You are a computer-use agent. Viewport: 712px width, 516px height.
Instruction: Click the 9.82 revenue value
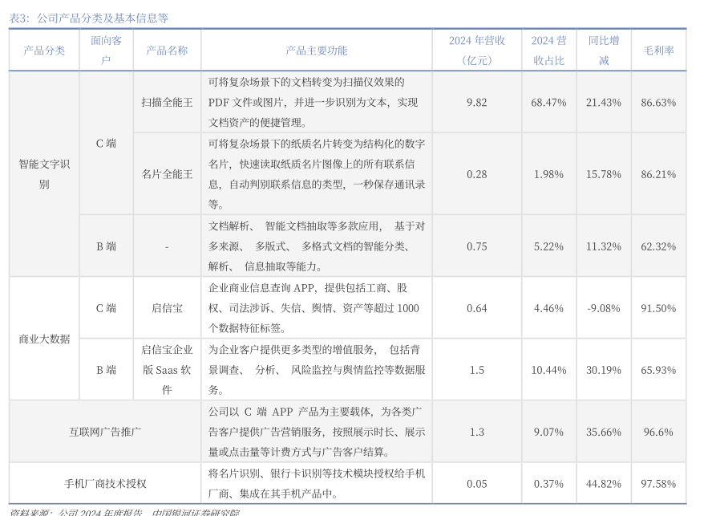476,103
